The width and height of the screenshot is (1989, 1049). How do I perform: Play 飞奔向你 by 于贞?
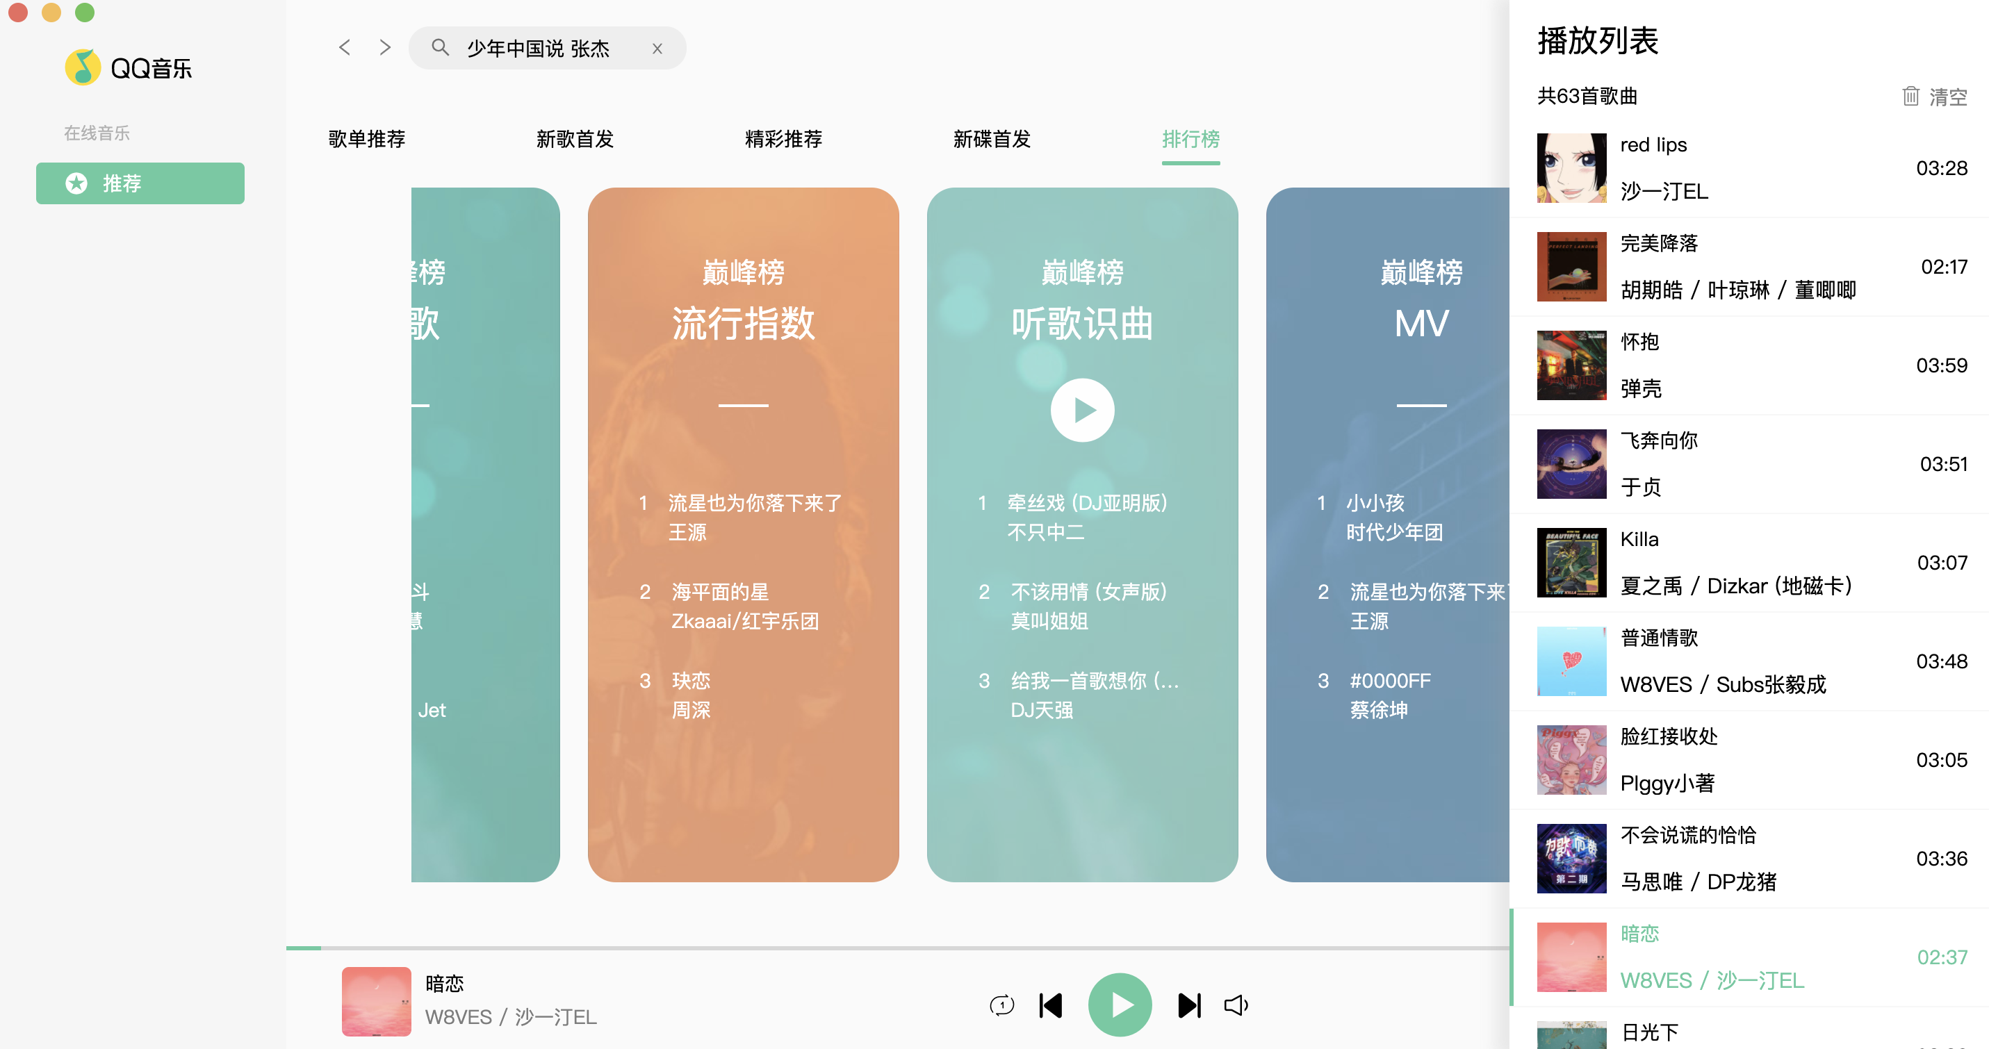(1748, 464)
